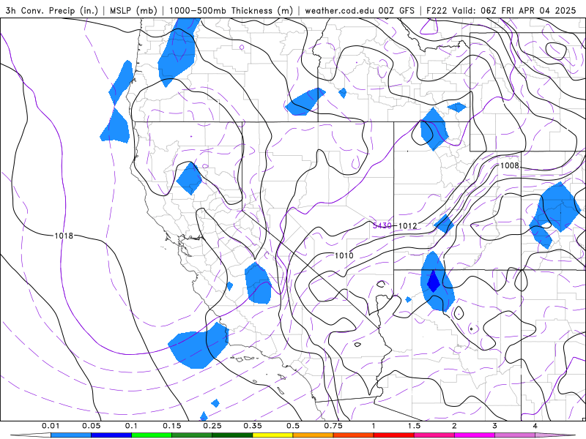Click the legend value 4
This screenshot has width=586, height=439.
[535, 426]
